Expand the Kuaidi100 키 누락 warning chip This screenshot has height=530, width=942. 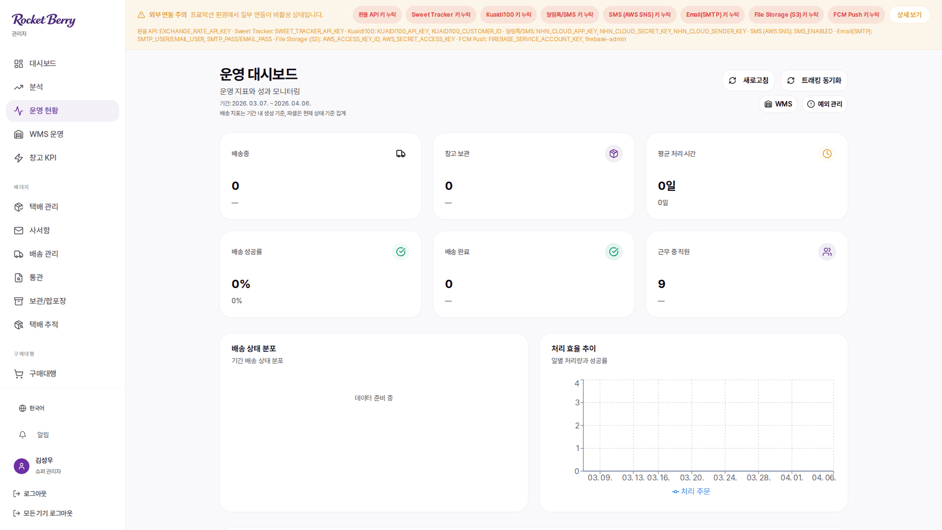click(x=508, y=15)
